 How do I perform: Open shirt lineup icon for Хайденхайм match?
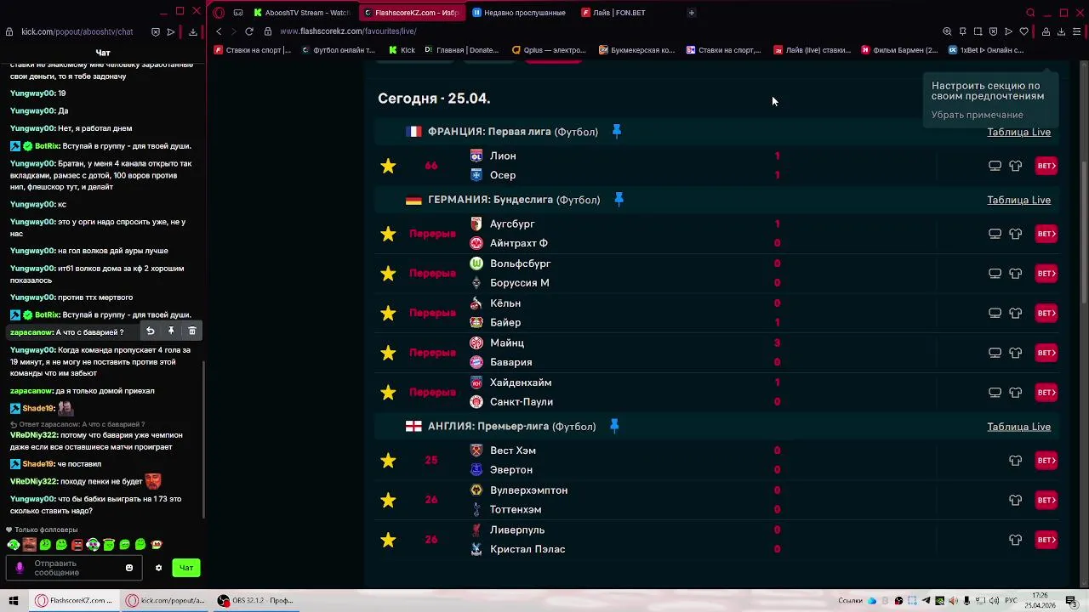click(x=1015, y=392)
